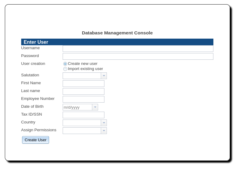Click inside the Salutation combo text area
The width and height of the screenshot is (237, 169).
82,76
